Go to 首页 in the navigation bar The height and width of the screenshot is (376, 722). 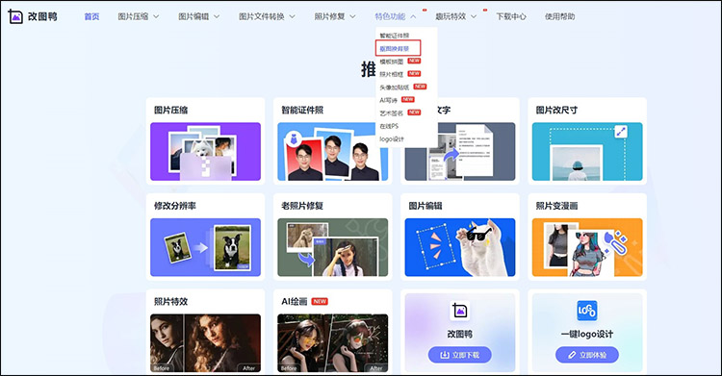pyautogui.click(x=91, y=16)
